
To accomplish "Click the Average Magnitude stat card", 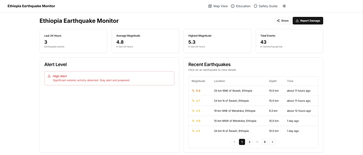I will pyautogui.click(x=145, y=41).
